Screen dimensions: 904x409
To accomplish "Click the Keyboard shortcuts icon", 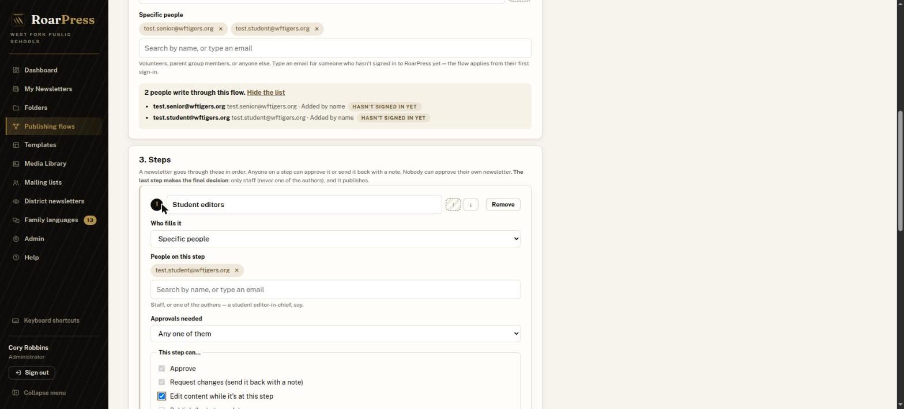I will pos(16,321).
